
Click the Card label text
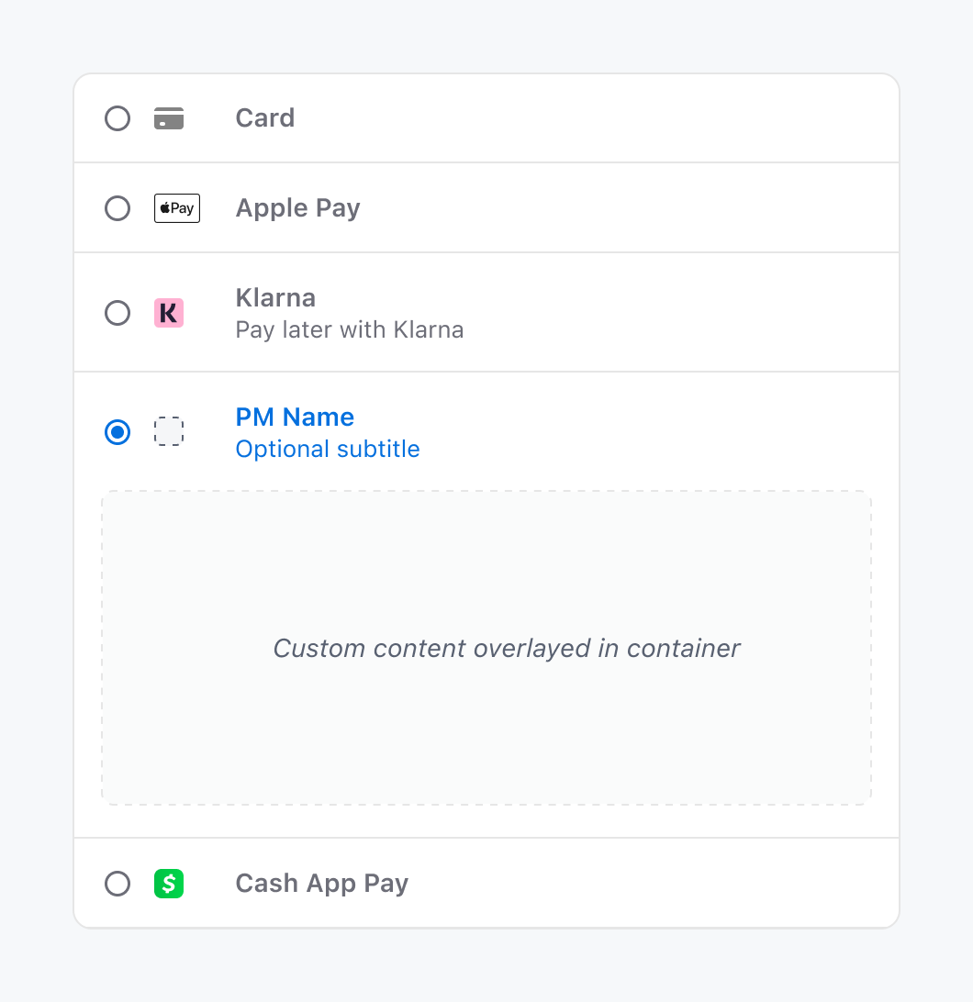point(264,118)
